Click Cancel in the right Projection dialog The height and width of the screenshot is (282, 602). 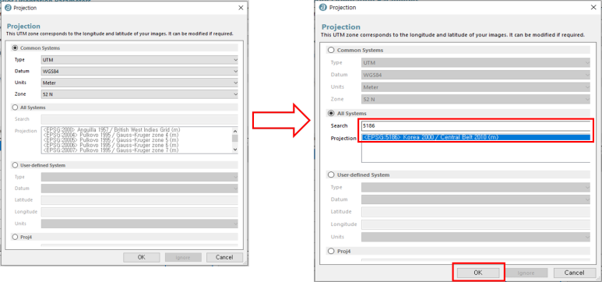pos(575,273)
